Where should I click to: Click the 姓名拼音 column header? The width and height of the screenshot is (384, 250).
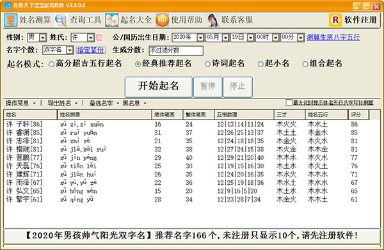pos(104,114)
